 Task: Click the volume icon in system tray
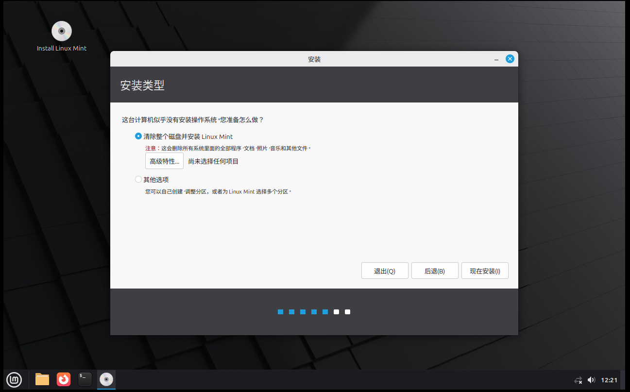(x=592, y=379)
